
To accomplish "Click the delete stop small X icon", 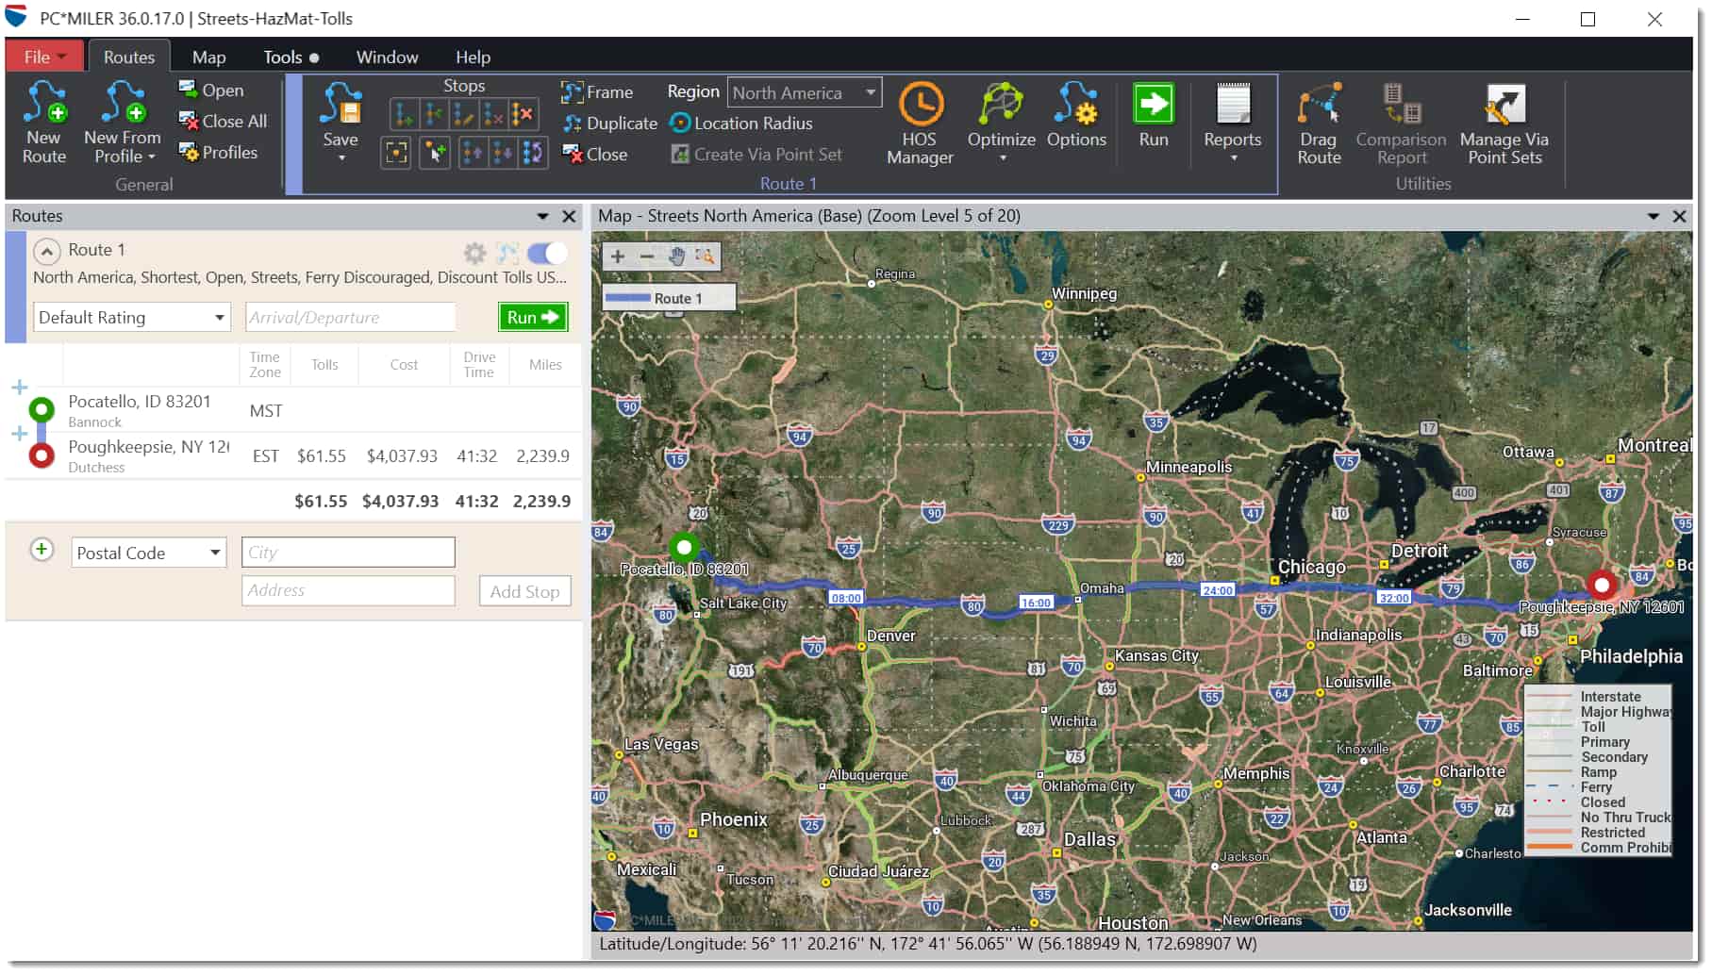I will click(x=492, y=115).
